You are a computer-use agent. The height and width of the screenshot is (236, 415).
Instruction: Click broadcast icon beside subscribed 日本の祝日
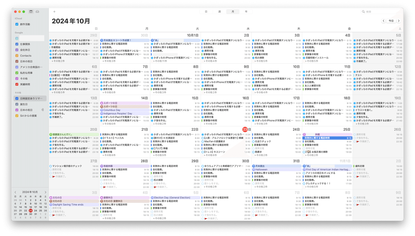tap(43, 110)
